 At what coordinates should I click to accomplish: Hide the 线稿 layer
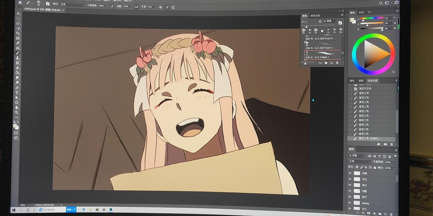(x=350, y=173)
